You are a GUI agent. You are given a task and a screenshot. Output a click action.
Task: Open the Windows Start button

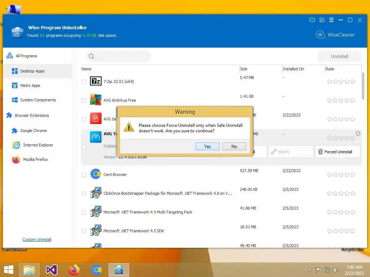[9, 270]
